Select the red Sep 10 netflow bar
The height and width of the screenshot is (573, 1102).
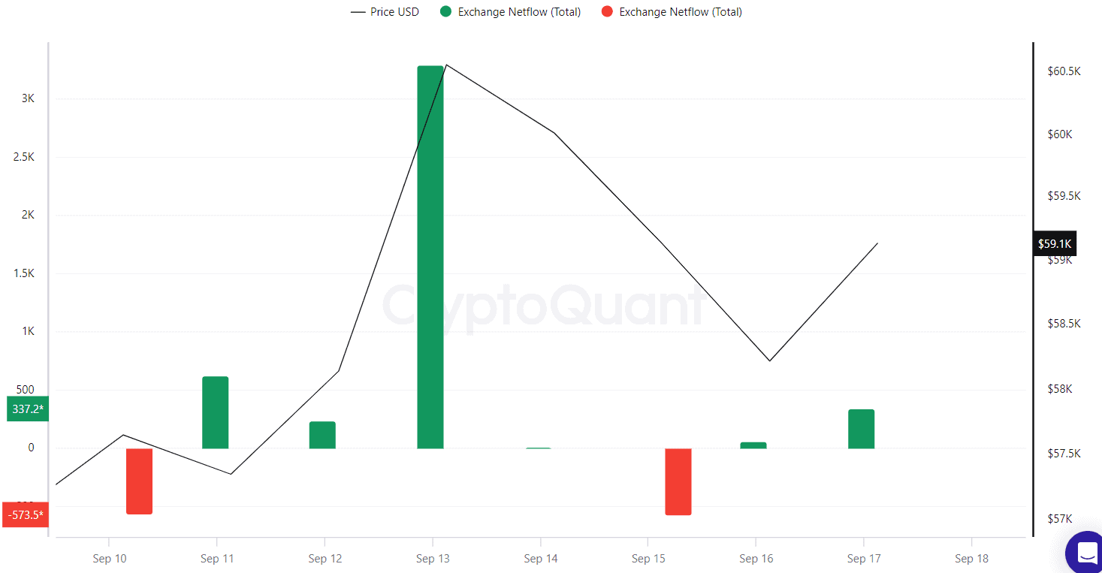(x=139, y=481)
